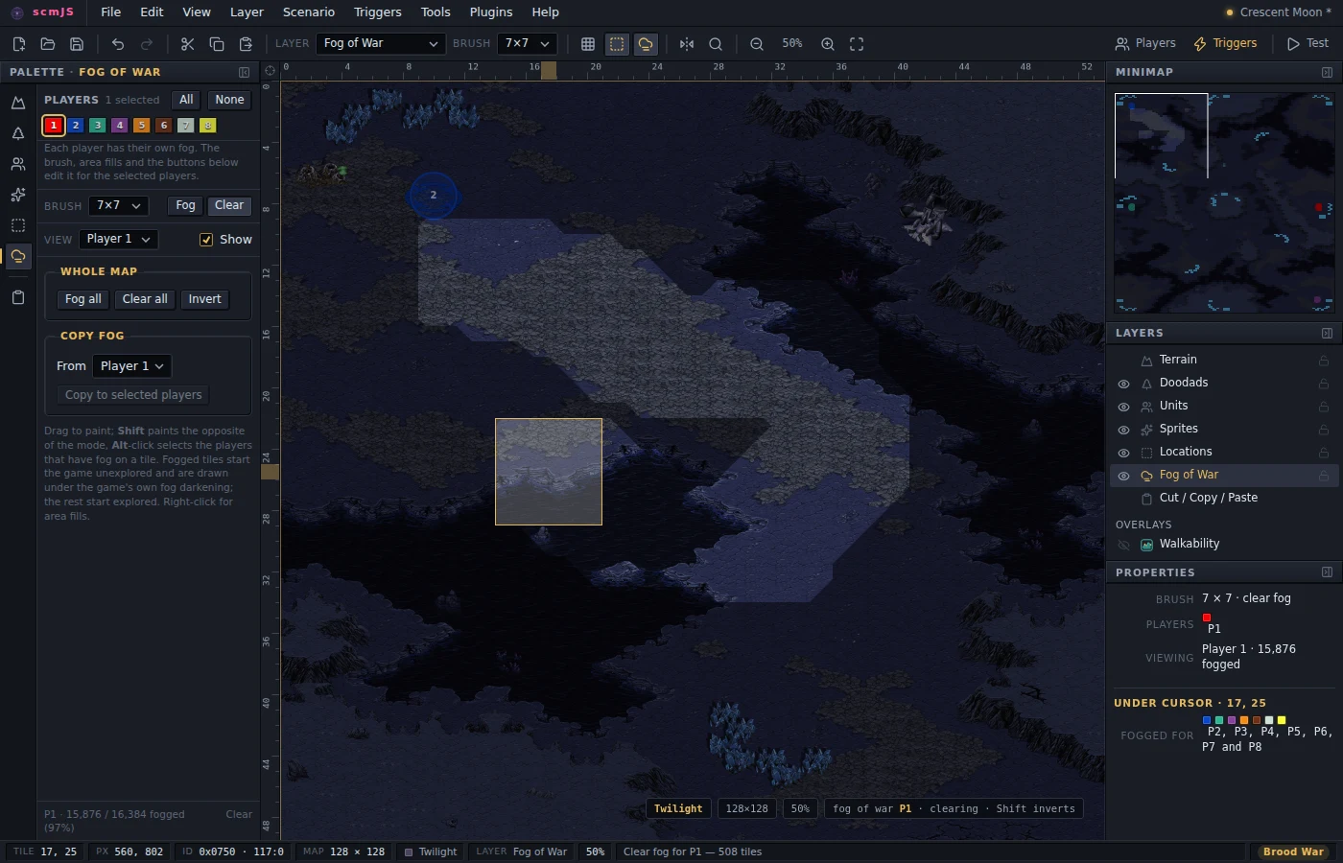Open the Triggers menu in the menu bar
The height and width of the screenshot is (863, 1343).
(378, 12)
